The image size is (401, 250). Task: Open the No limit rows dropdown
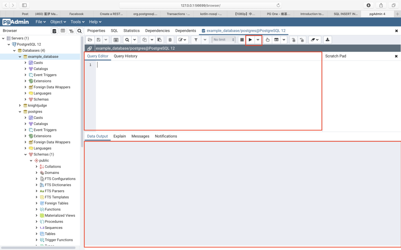click(x=224, y=40)
